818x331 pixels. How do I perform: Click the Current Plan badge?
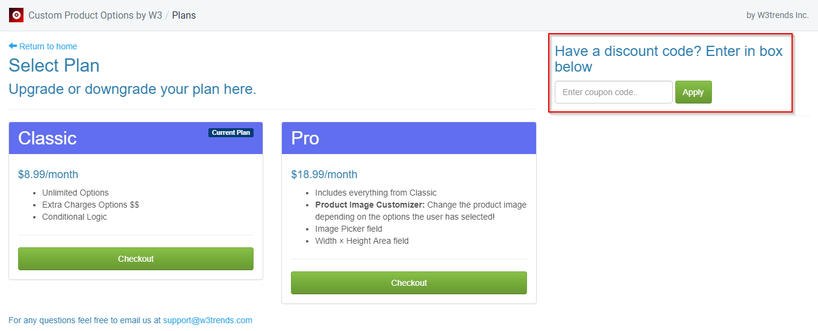(231, 132)
